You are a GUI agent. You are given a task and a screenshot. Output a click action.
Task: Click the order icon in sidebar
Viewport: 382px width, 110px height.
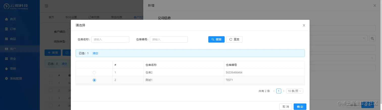pyautogui.click(x=7, y=29)
